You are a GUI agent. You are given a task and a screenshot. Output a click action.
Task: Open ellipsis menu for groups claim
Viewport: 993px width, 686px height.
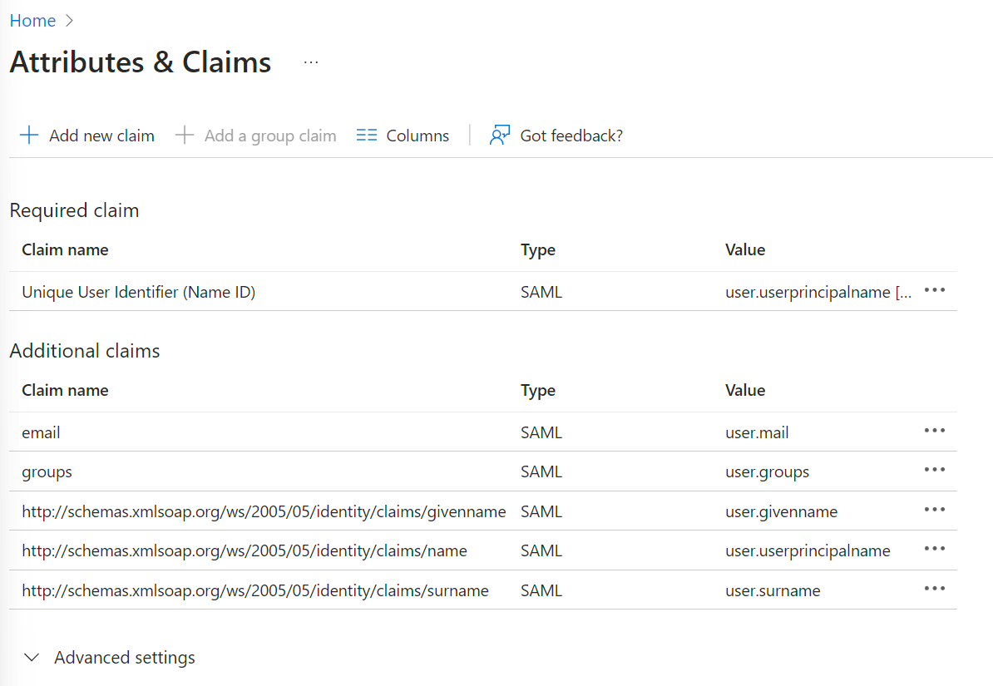click(935, 471)
